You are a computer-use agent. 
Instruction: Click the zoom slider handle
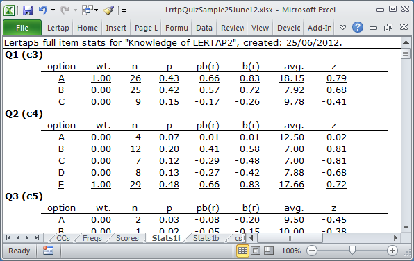pos(352,250)
